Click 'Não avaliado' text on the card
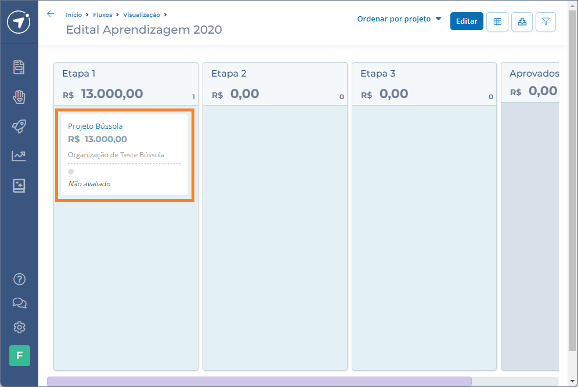578x387 pixels. (89, 184)
